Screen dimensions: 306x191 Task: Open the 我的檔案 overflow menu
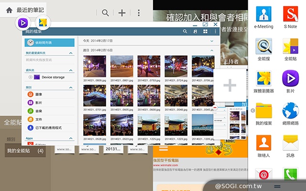point(216,32)
